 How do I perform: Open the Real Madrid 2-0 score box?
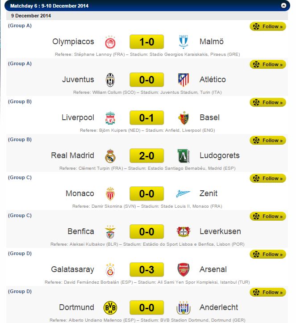(x=147, y=156)
